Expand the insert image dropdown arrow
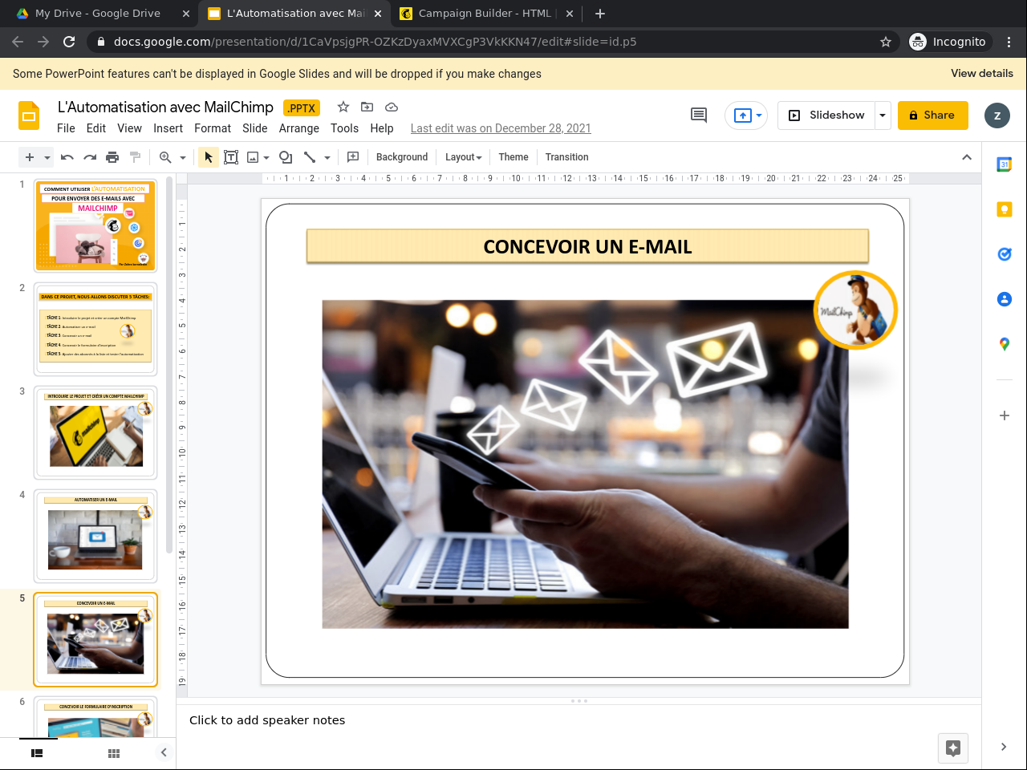Image resolution: width=1027 pixels, height=770 pixels. tap(266, 157)
